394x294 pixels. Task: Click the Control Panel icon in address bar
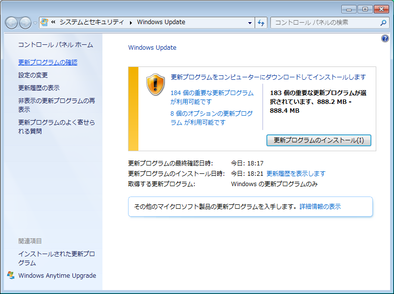point(44,22)
